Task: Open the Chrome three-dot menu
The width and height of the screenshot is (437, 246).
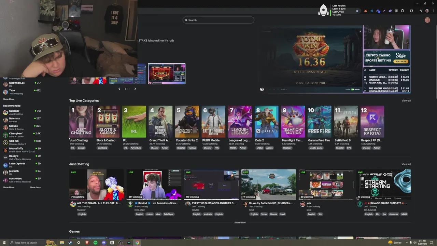Action: pyautogui.click(x=433, y=11)
